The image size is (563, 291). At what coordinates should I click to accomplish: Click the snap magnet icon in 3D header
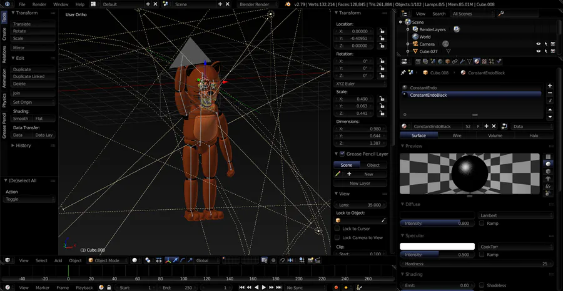(283, 260)
